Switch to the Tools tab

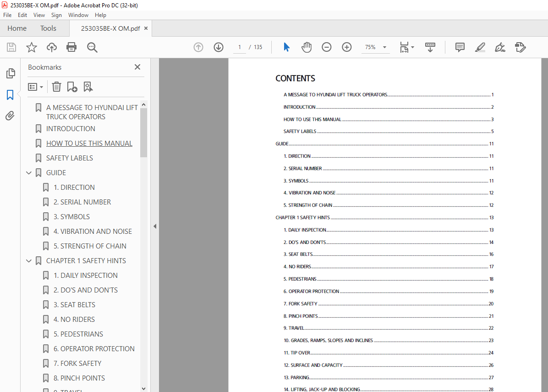(x=48, y=28)
